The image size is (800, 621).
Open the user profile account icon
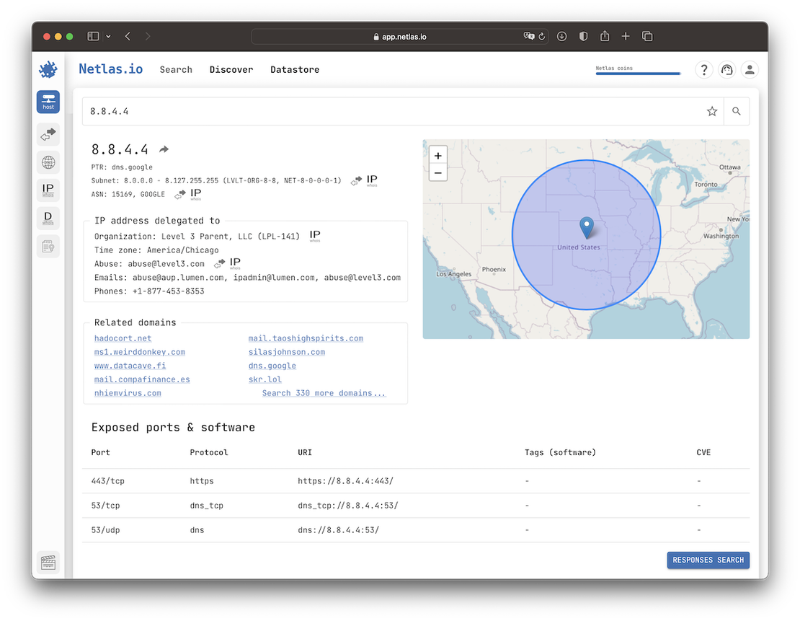[750, 69]
